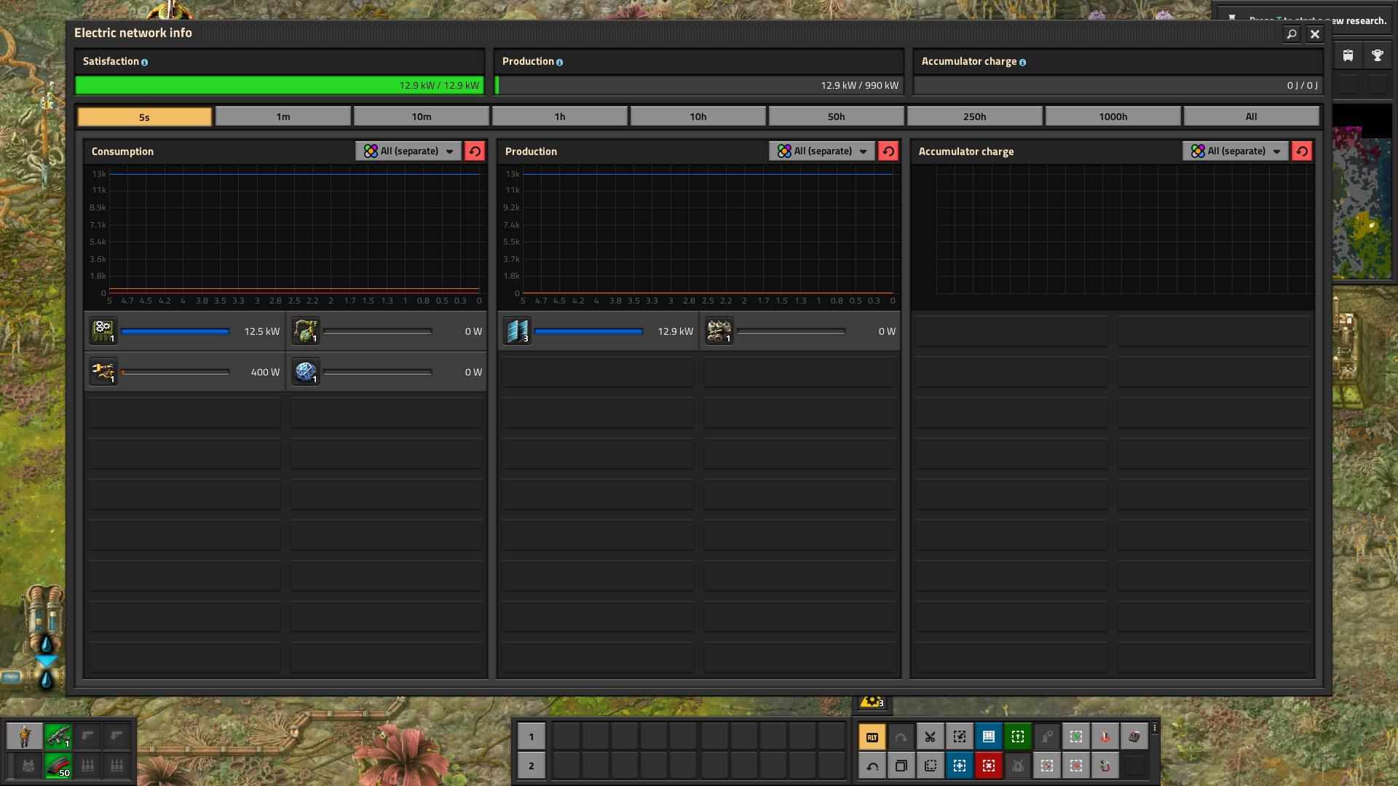Image resolution: width=1398 pixels, height=786 pixels.
Task: Open Consumption All (separate) dropdown
Action: 408,151
